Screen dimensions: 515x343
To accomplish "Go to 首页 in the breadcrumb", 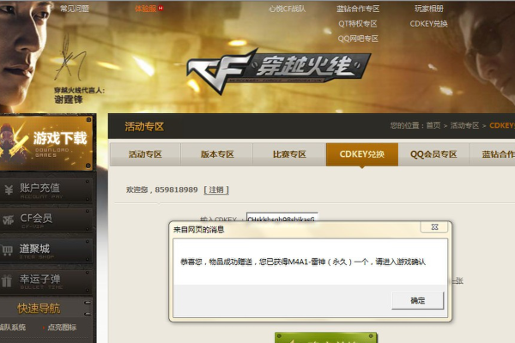I will pos(433,125).
